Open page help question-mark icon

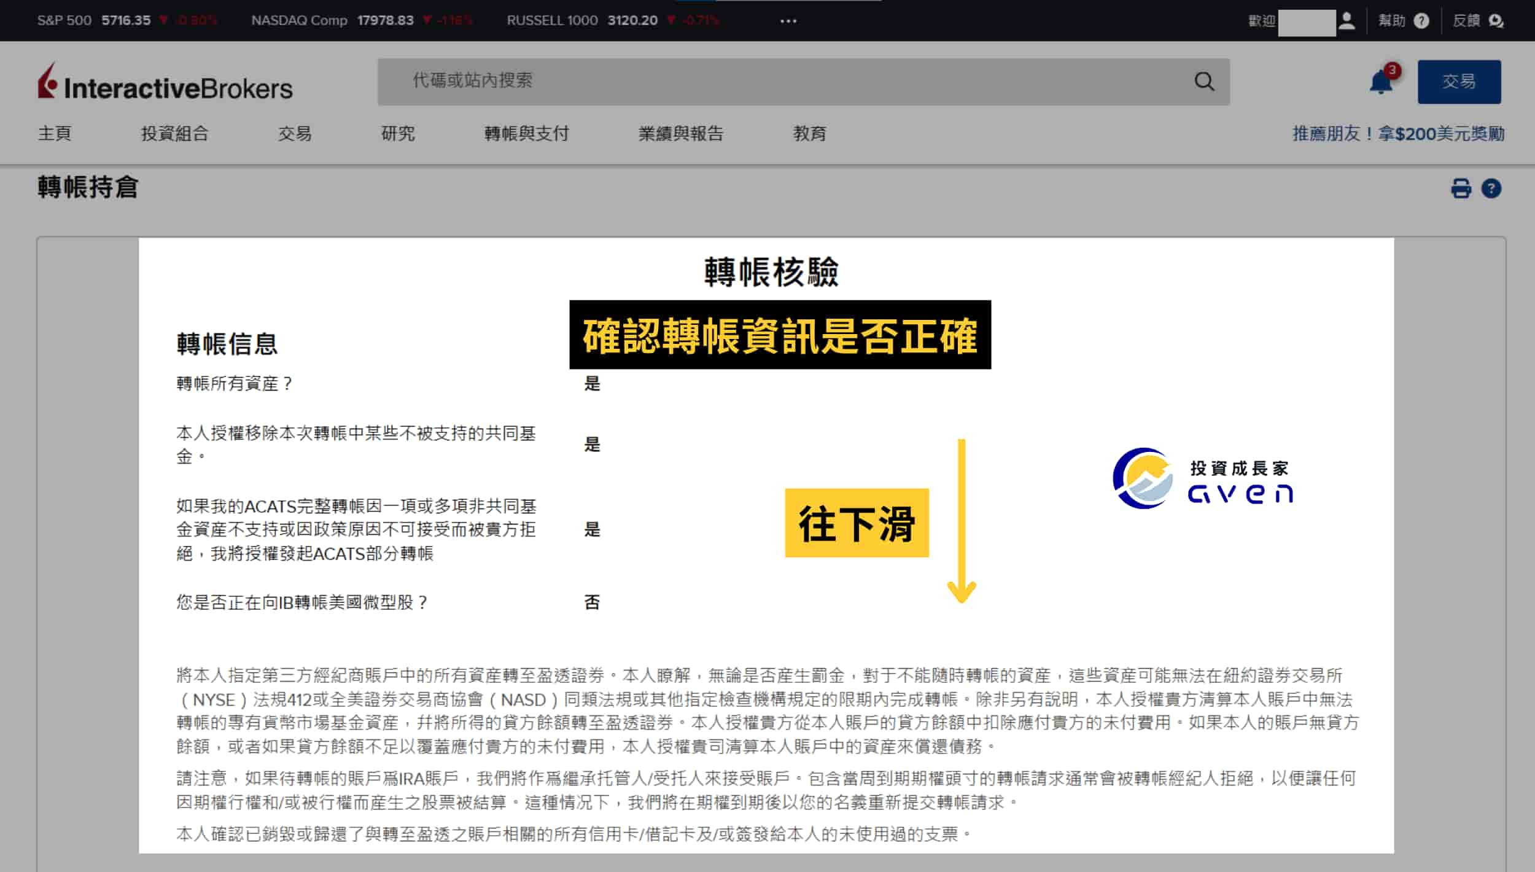pyautogui.click(x=1491, y=189)
